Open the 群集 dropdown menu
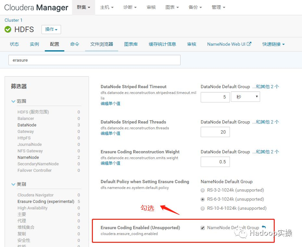This screenshot has height=247, width=302. (83, 7)
